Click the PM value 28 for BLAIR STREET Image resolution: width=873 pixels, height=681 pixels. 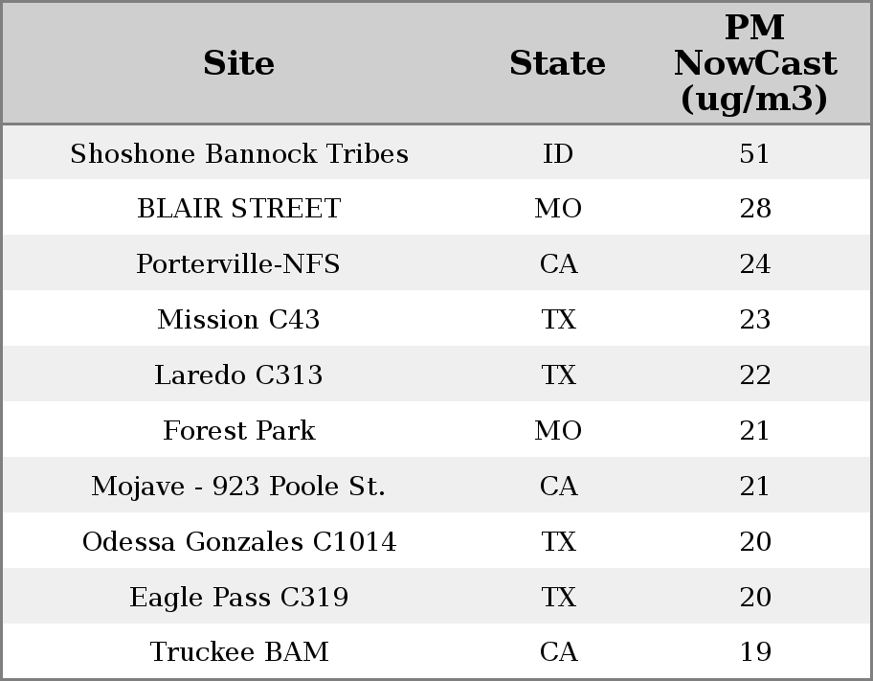click(754, 209)
